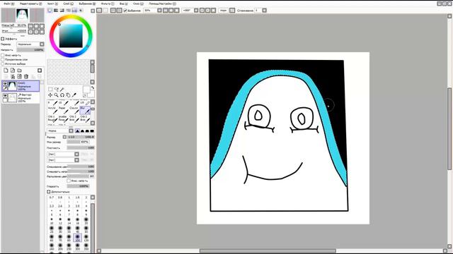The height and width of the screenshot is (254, 453).
Task: Pick the sharpest brush edge shape
Action: (77, 131)
